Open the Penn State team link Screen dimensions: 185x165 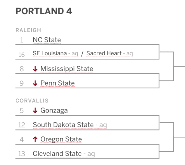[x=57, y=83]
